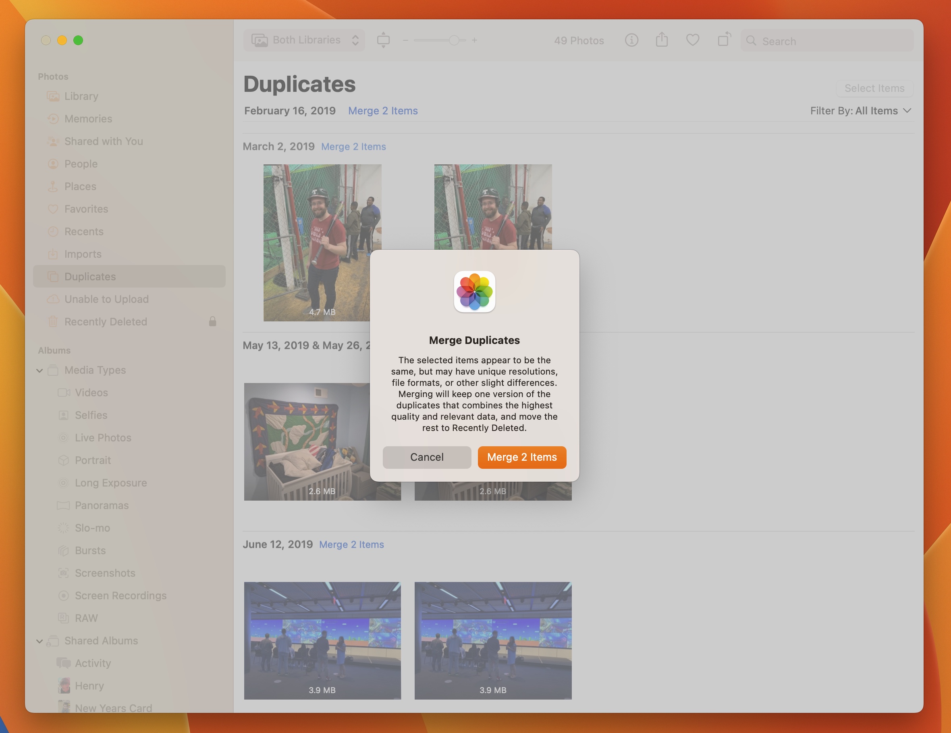Screen dimensions: 951x733
Task: Click the Search field
Action: [827, 41]
